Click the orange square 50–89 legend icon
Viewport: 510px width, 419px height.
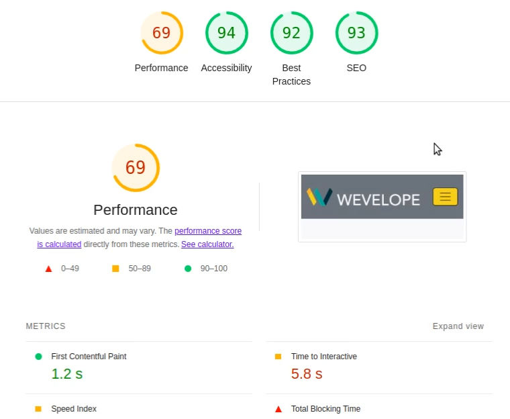(115, 269)
